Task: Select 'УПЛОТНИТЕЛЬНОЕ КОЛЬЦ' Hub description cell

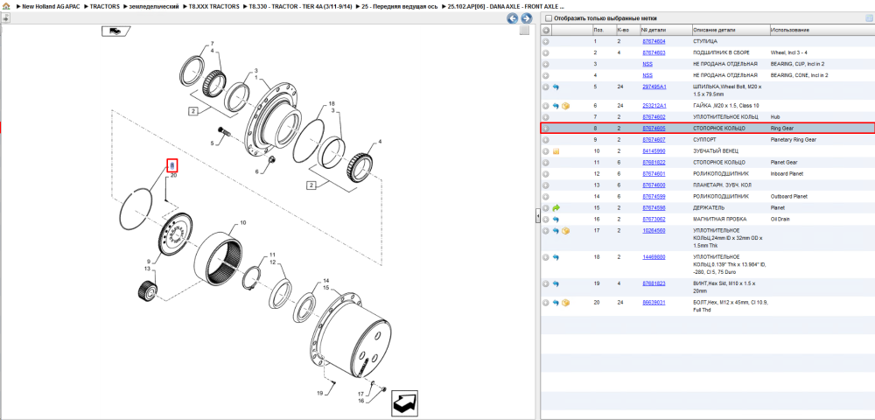Action: point(725,116)
